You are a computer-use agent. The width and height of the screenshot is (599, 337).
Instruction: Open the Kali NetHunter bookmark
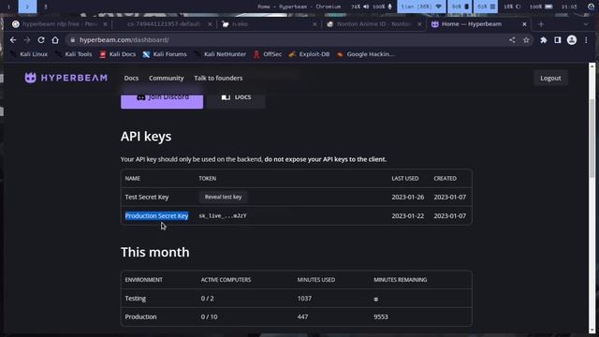220,54
